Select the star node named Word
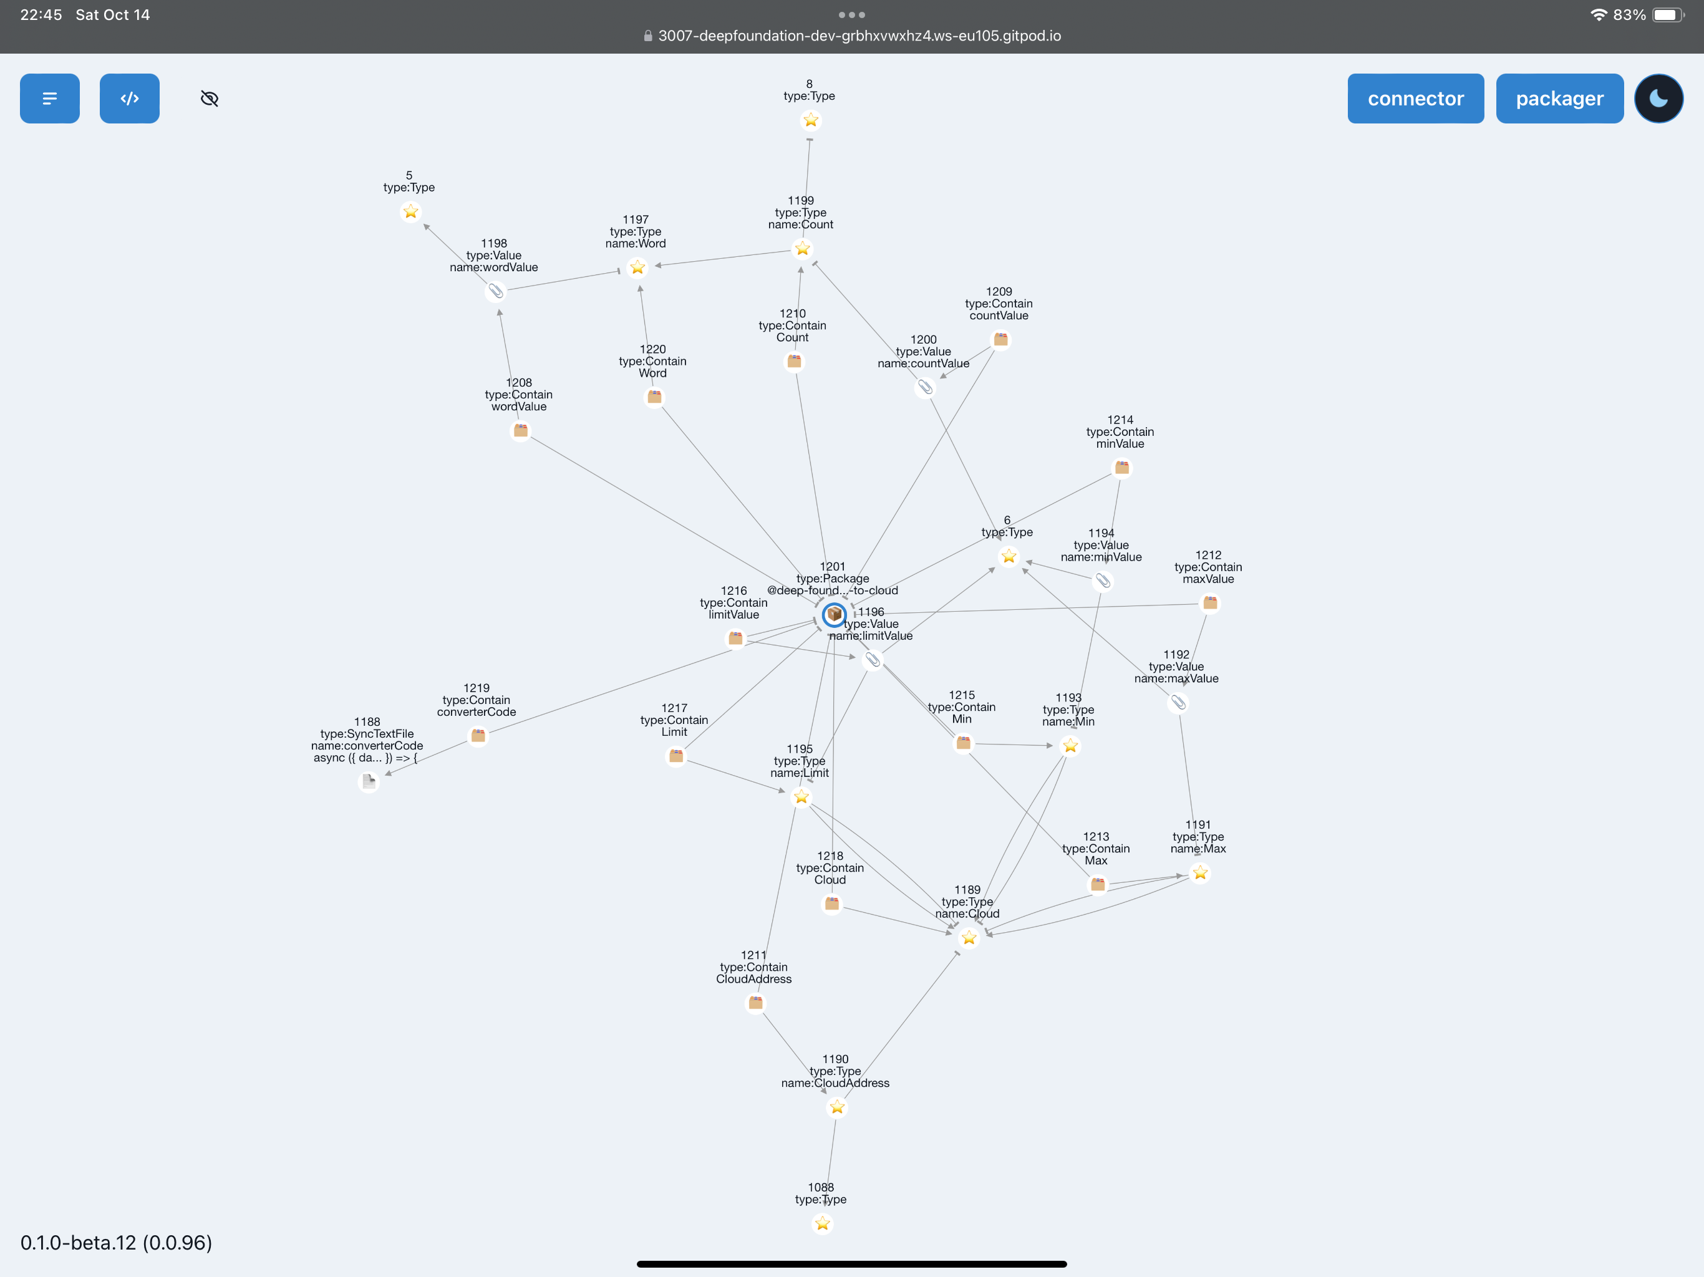Screen dimensions: 1704x1277 coord(638,268)
